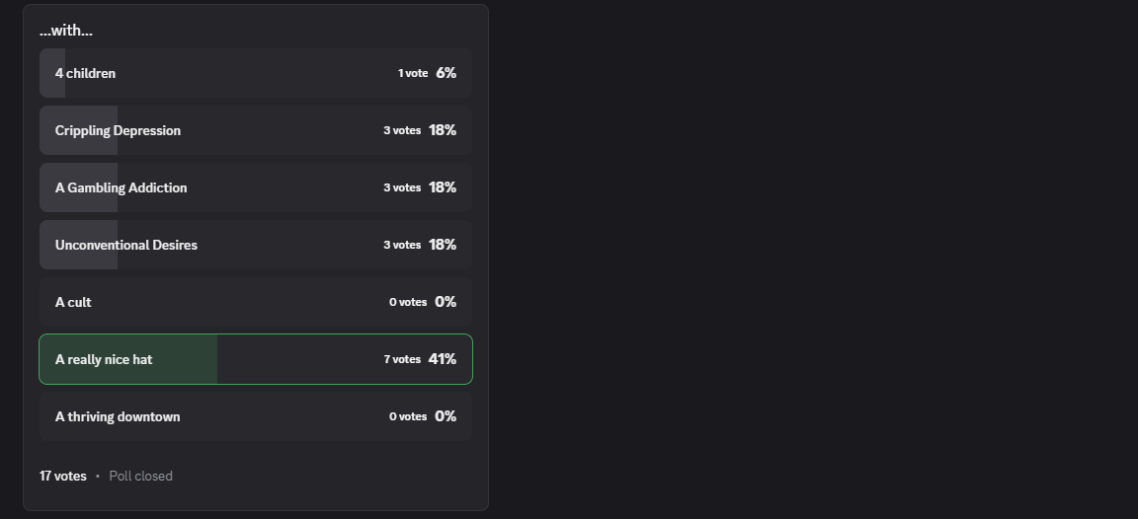
Task: Choose the "A thriving downtown" poll answer
Action: (x=118, y=416)
